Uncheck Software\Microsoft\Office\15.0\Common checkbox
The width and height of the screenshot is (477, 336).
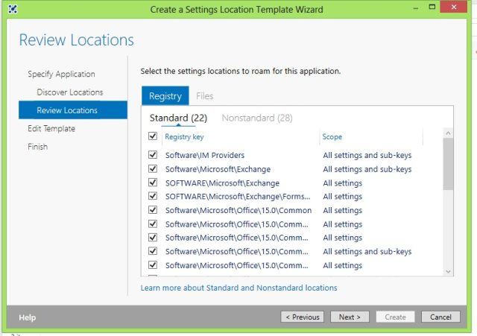153,210
